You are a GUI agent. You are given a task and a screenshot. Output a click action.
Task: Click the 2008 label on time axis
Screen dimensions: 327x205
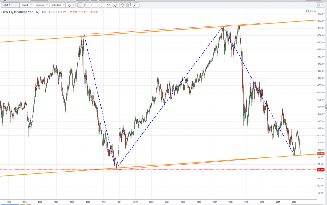pos(231,202)
